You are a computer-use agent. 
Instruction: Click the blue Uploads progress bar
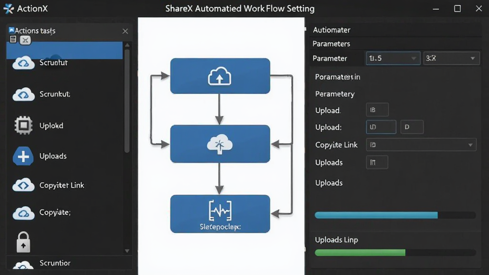click(395, 215)
